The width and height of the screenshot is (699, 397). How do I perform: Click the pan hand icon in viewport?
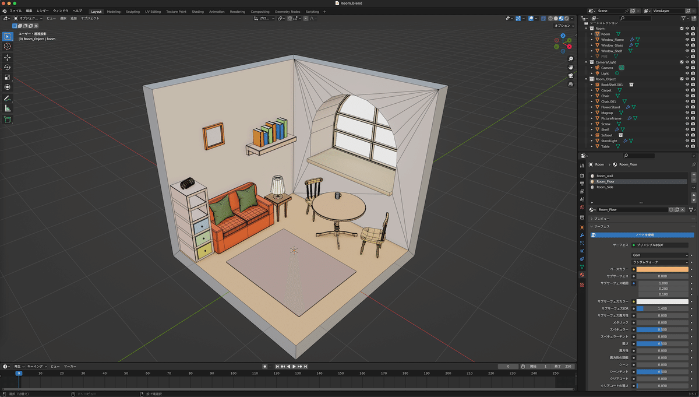point(571,67)
